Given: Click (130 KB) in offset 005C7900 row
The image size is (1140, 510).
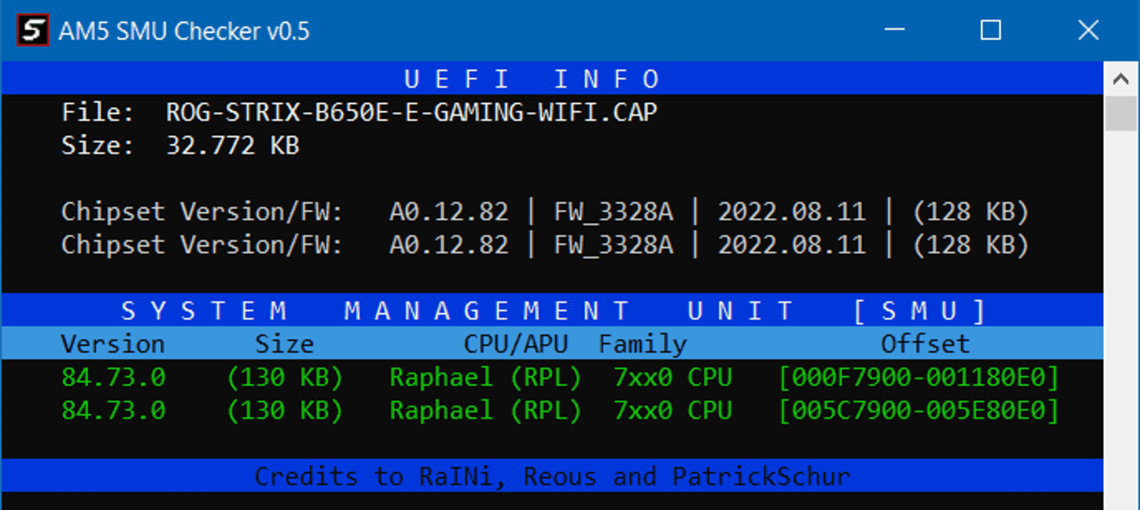Looking at the screenshot, I should point(285,411).
